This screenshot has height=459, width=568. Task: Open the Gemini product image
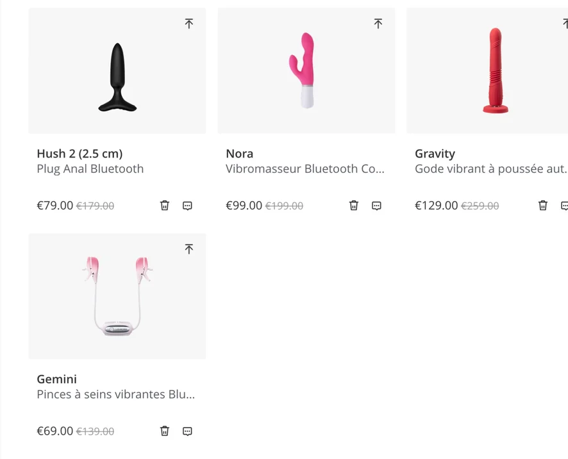[x=117, y=296]
